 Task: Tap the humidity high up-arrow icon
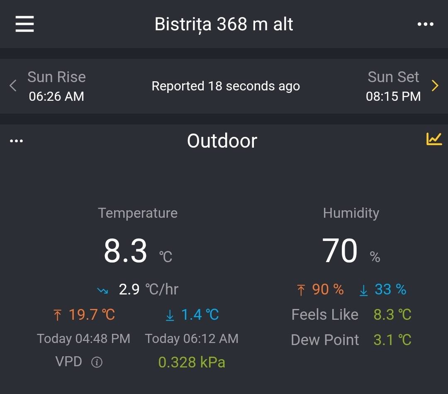(301, 290)
